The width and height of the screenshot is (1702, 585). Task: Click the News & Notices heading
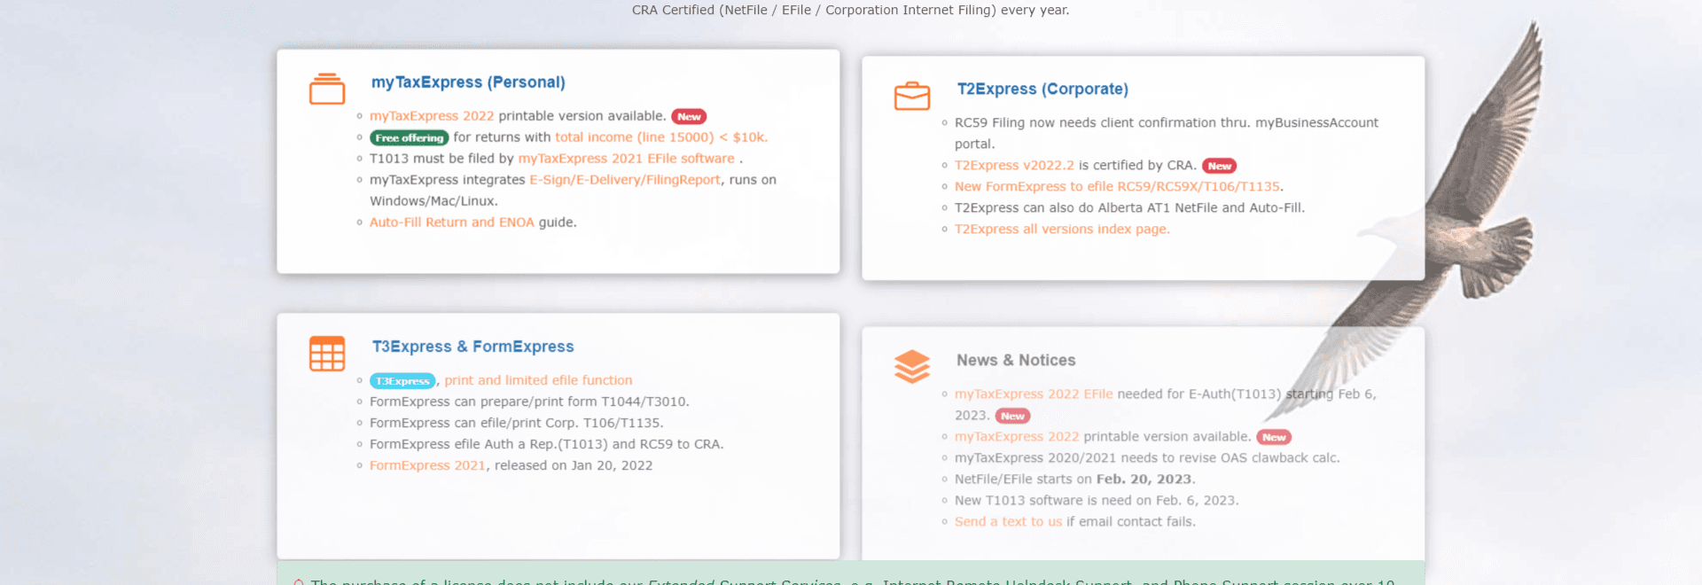[x=1016, y=361]
